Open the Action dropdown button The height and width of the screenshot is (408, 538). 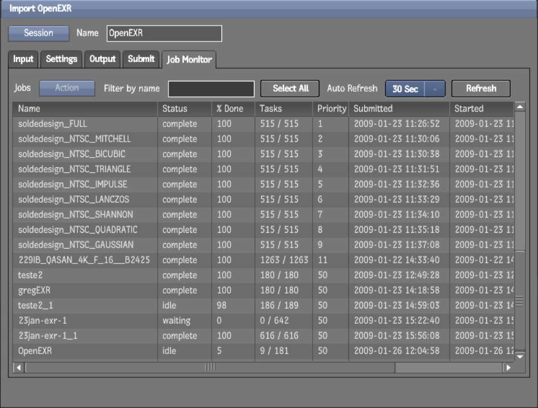[x=67, y=88]
